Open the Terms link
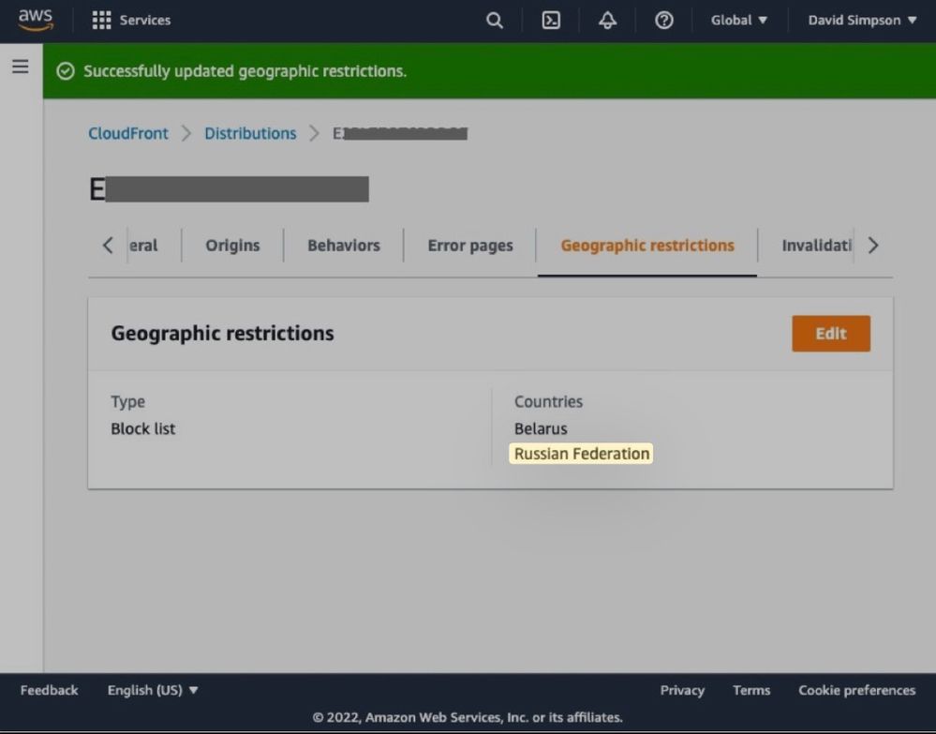 [751, 690]
